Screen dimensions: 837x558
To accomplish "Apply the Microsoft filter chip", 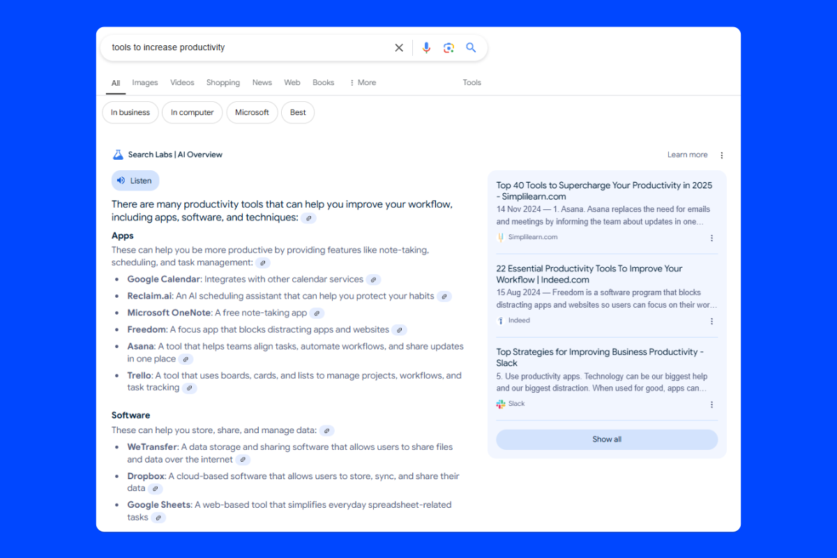I will point(252,112).
